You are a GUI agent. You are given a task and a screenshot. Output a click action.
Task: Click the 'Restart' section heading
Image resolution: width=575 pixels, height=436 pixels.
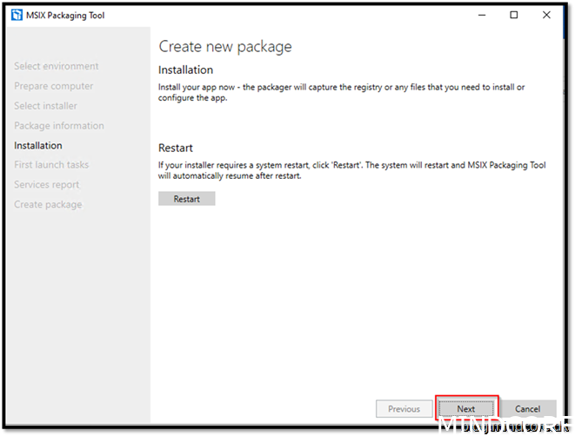click(x=176, y=148)
